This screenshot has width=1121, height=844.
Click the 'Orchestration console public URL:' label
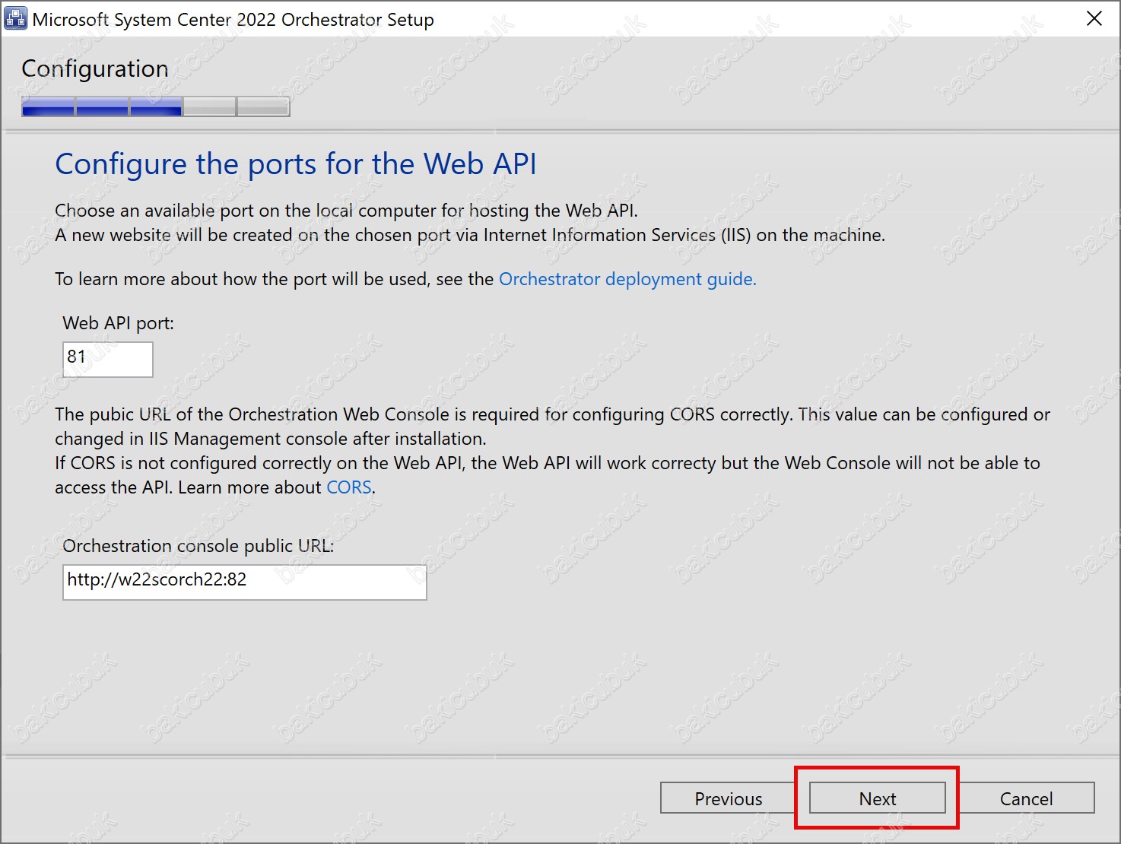click(198, 546)
